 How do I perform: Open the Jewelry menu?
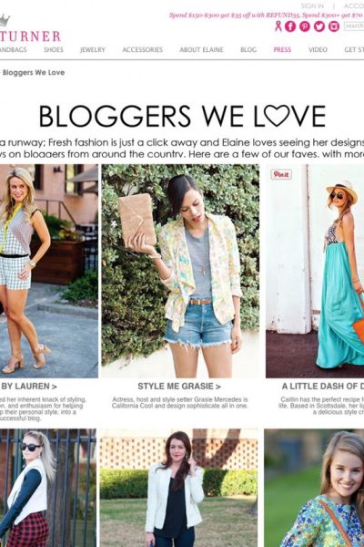click(93, 49)
